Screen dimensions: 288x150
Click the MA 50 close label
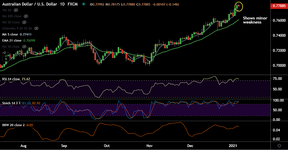tap(11, 47)
